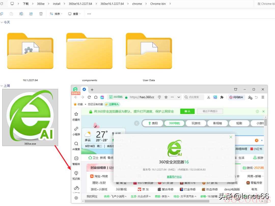Click the Explorer search box
The height and width of the screenshot is (206, 275).
click(x=265, y=4)
